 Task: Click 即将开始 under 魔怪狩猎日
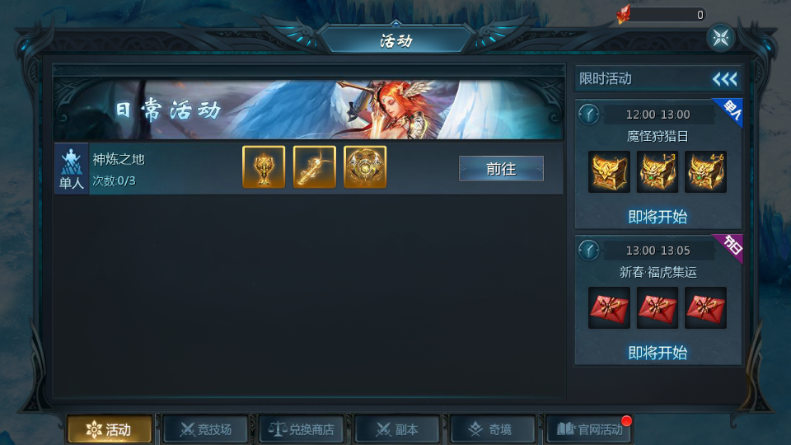point(658,217)
